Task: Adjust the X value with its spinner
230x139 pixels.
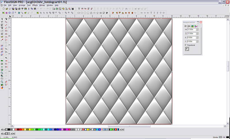Action: click(197, 38)
